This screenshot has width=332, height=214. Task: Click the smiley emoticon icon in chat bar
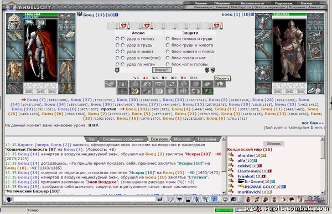pyautogui.click(x=225, y=200)
